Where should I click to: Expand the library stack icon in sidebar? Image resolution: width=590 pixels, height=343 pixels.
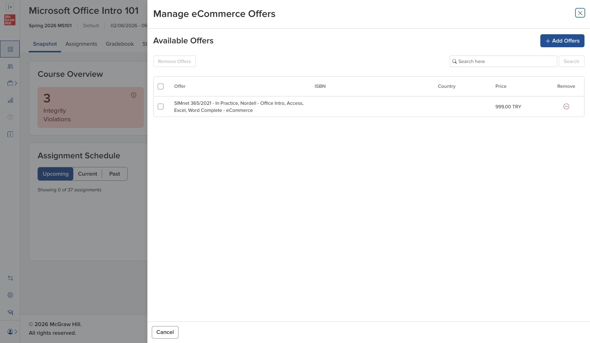[12, 83]
